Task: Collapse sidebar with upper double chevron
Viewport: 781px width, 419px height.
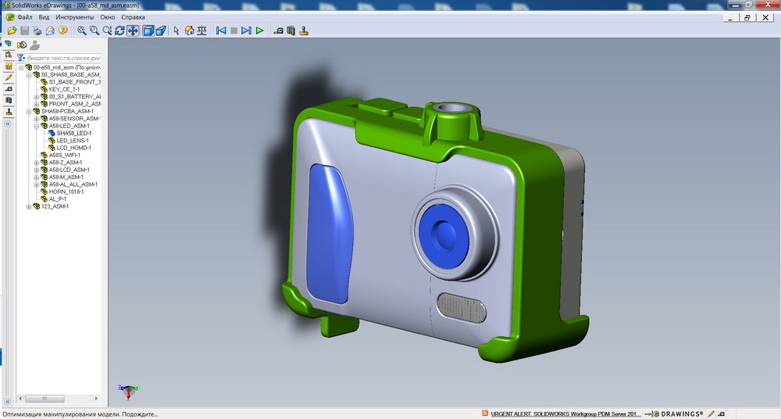Action: click(8, 124)
